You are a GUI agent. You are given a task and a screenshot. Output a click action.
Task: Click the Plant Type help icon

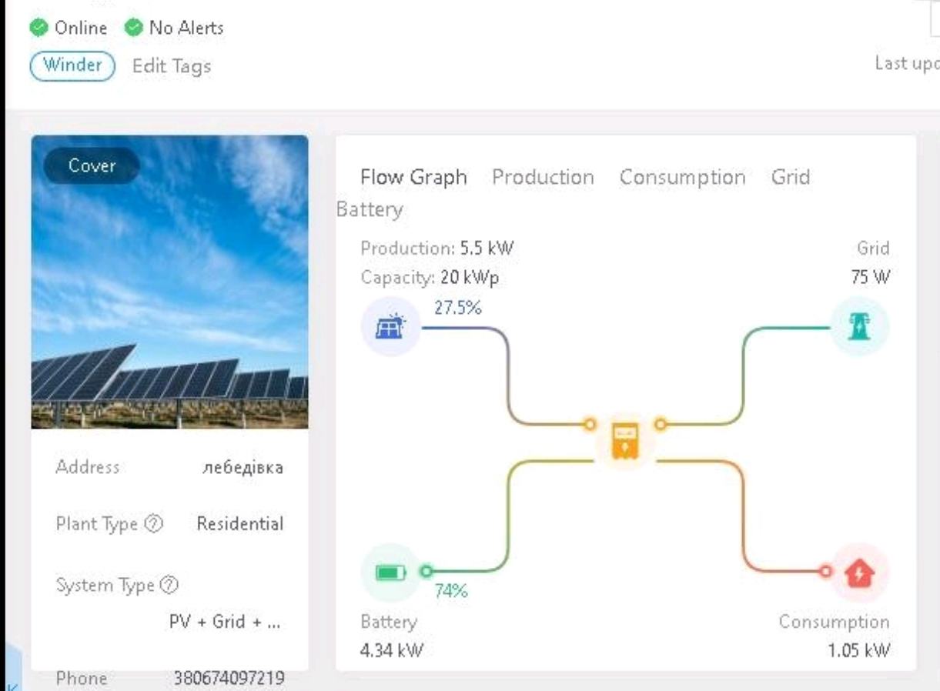[154, 525]
